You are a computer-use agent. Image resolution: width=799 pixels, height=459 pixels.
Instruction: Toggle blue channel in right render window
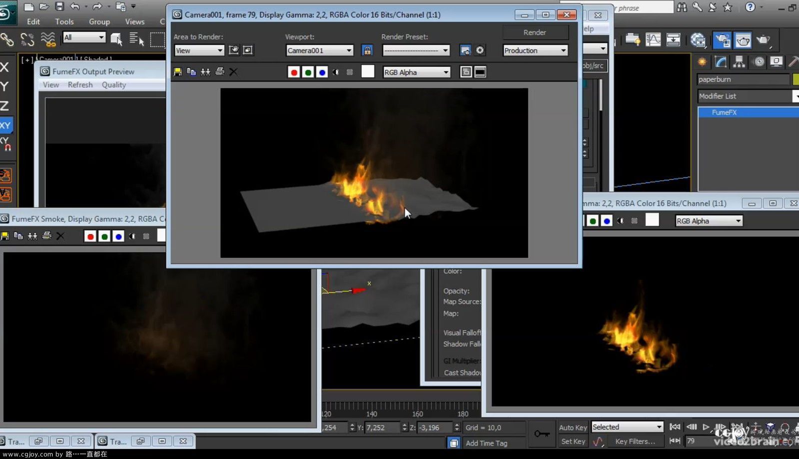click(607, 221)
